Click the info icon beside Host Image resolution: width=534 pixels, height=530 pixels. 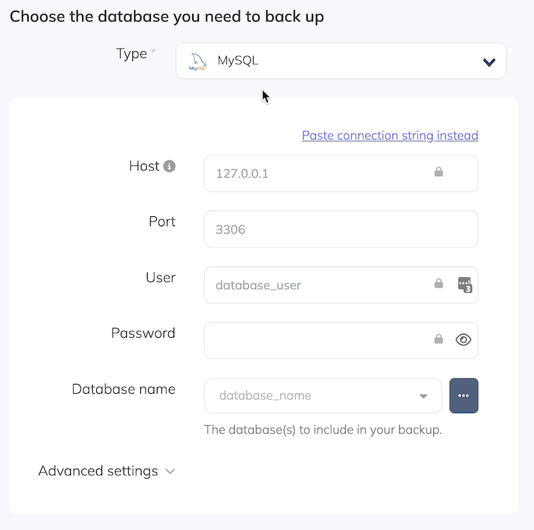[x=170, y=166]
